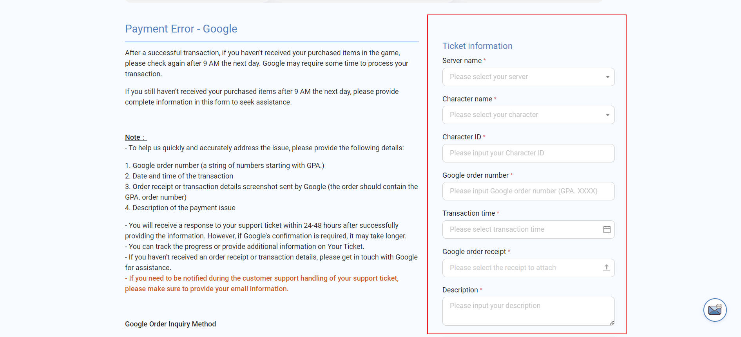The height and width of the screenshot is (337, 741).
Task: Open the 'Please select your character' field
Action: pos(528,115)
